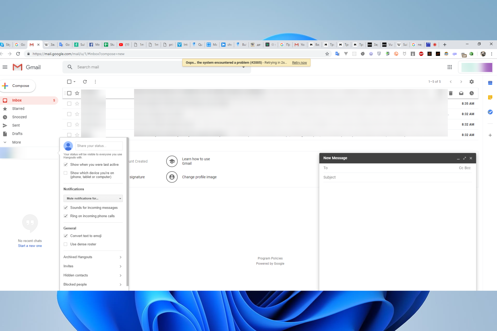The height and width of the screenshot is (331, 497).
Task: Click Retry now in the error banner
Action: tap(299, 63)
